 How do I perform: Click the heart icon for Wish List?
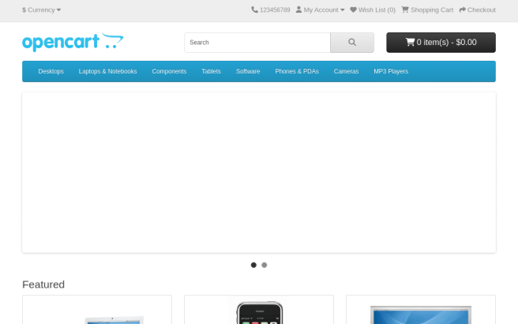pyautogui.click(x=353, y=10)
